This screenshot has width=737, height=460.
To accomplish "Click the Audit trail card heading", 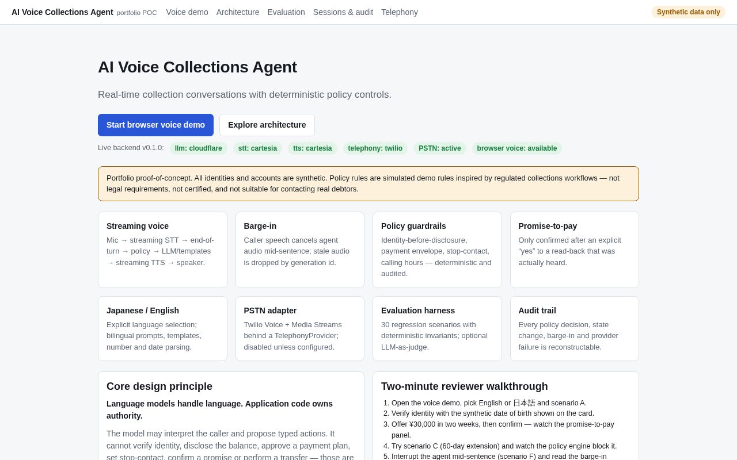I will pyautogui.click(x=537, y=310).
